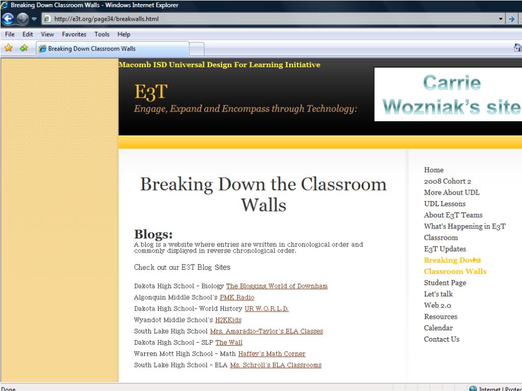Open the UR W.O.R.L.D. blog link
This screenshot has width=522, height=391.
(266, 309)
